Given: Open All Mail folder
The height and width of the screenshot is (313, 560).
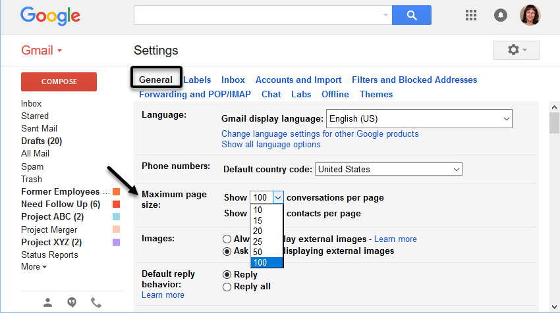Looking at the screenshot, I should 35,153.
